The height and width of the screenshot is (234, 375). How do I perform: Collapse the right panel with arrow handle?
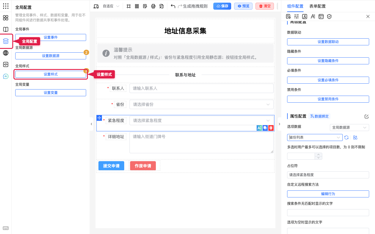click(279, 124)
